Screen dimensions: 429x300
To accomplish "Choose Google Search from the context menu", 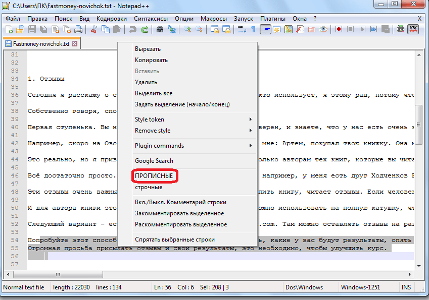I will click(154, 161).
